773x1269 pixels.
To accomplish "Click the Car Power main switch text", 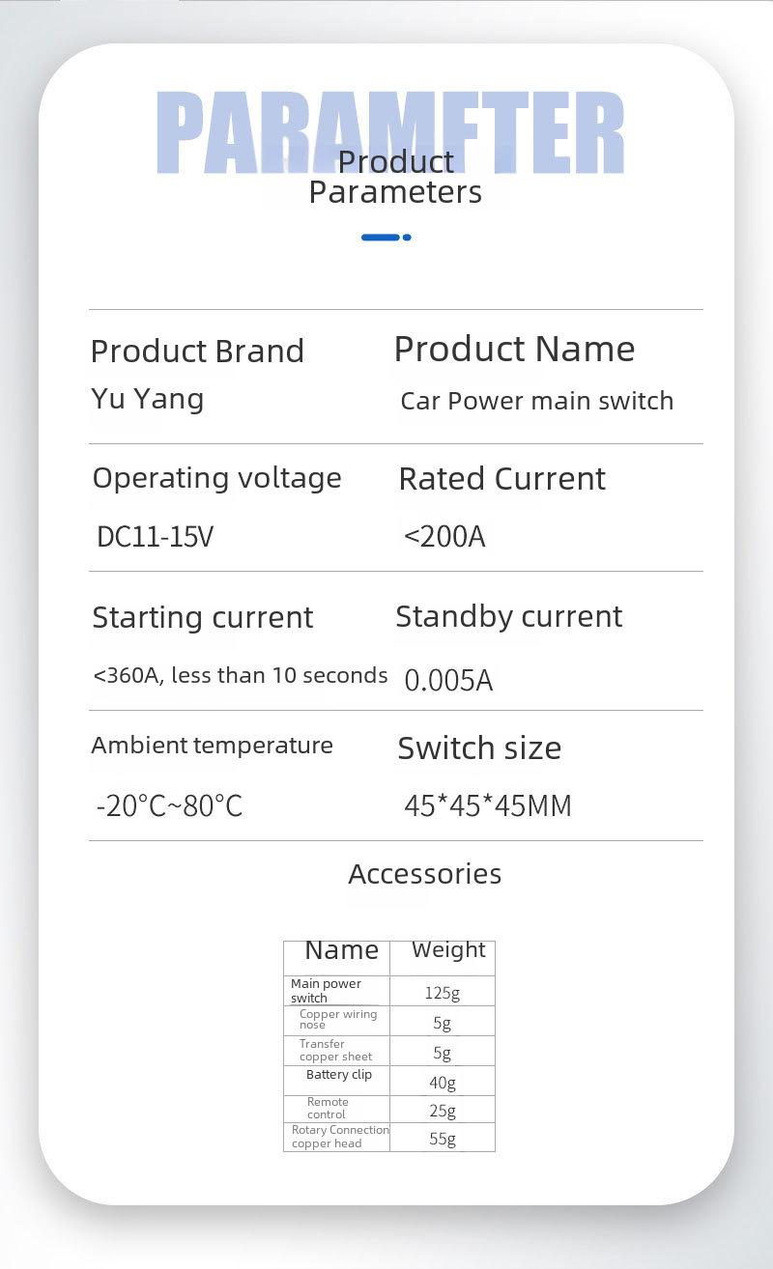I will tap(536, 401).
